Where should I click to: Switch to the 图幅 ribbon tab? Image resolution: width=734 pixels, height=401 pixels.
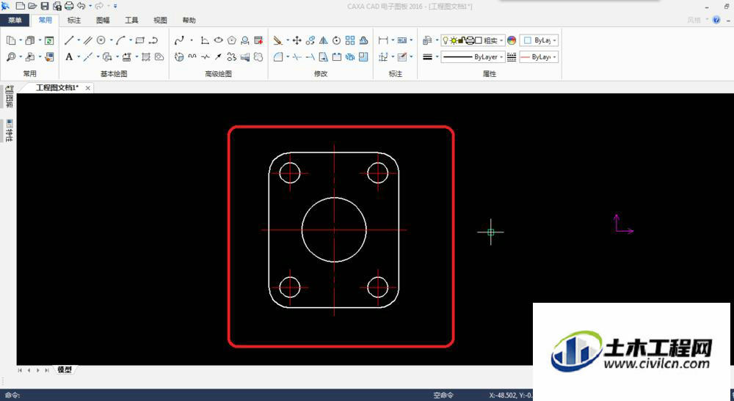103,20
